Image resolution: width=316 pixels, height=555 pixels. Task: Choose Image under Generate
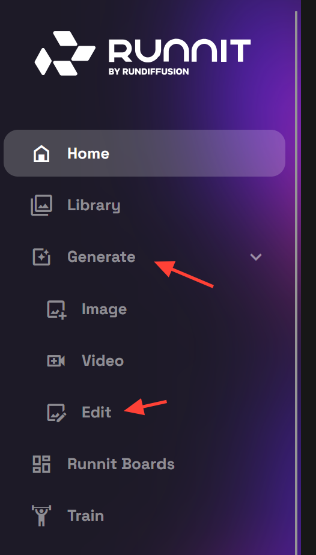click(x=104, y=309)
